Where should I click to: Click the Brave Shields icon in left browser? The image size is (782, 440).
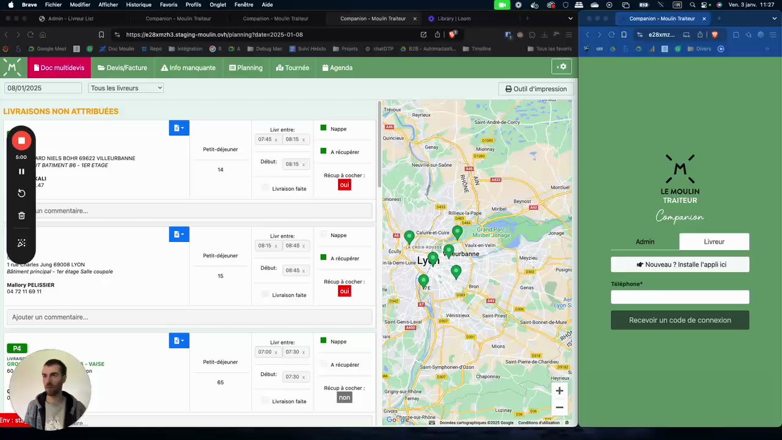tap(453, 35)
